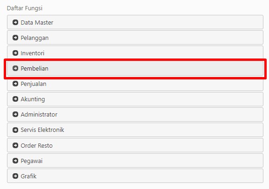Click the arrow icon beside Inventori
269x189 pixels.
[x=15, y=53]
